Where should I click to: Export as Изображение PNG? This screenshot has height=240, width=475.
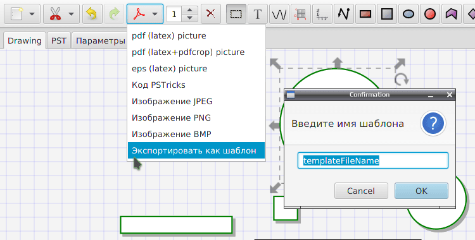point(196,117)
